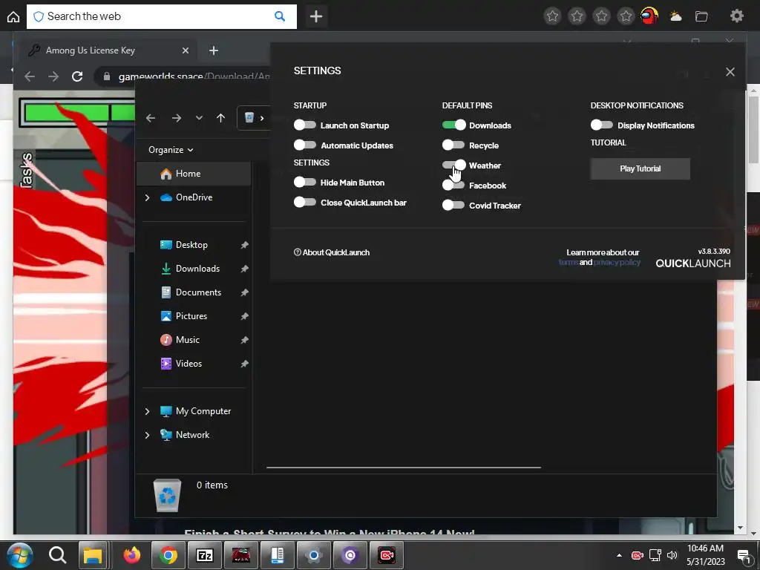Open the Windows Start menu
This screenshot has height=570, width=760.
click(x=20, y=555)
